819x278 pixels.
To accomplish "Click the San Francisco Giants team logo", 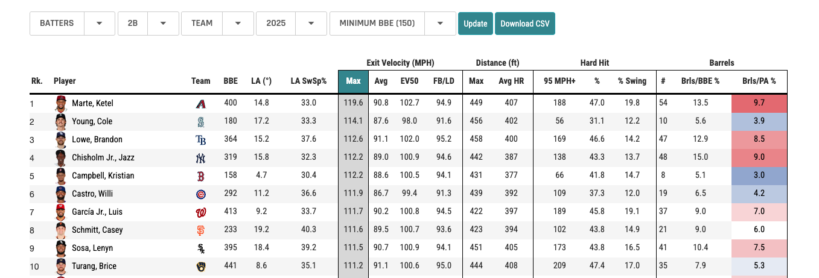I will point(201,230).
